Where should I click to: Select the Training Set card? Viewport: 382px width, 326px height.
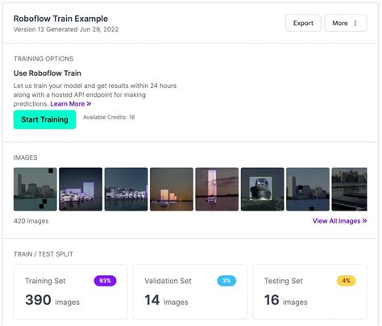[71, 291]
